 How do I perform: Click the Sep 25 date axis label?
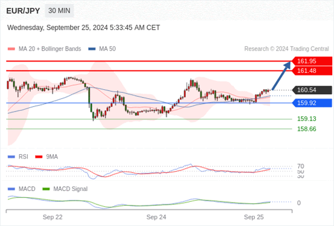[x=254, y=218]
